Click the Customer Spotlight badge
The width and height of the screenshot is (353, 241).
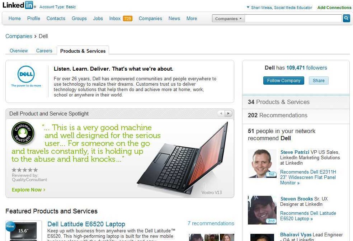click(x=23, y=133)
